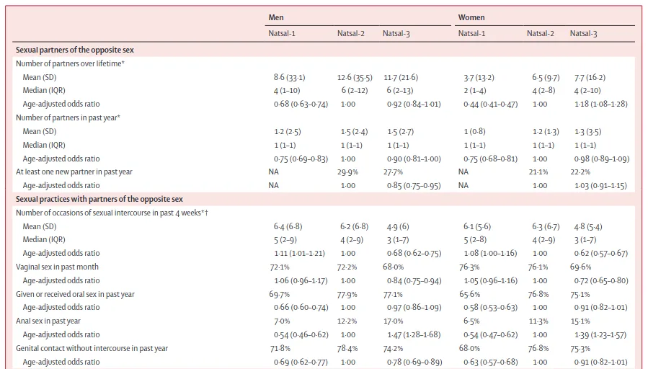Click odds ratio "1·39 (1·23–1·57)"

(x=600, y=334)
